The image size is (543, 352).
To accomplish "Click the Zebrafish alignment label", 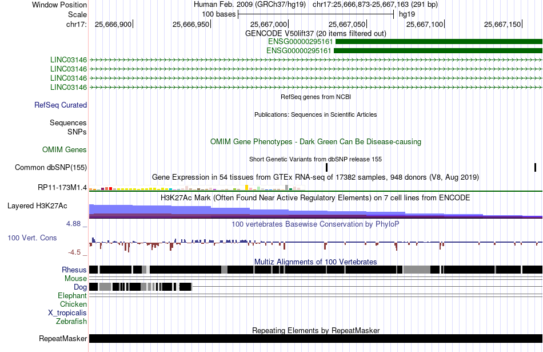I will tap(71, 322).
